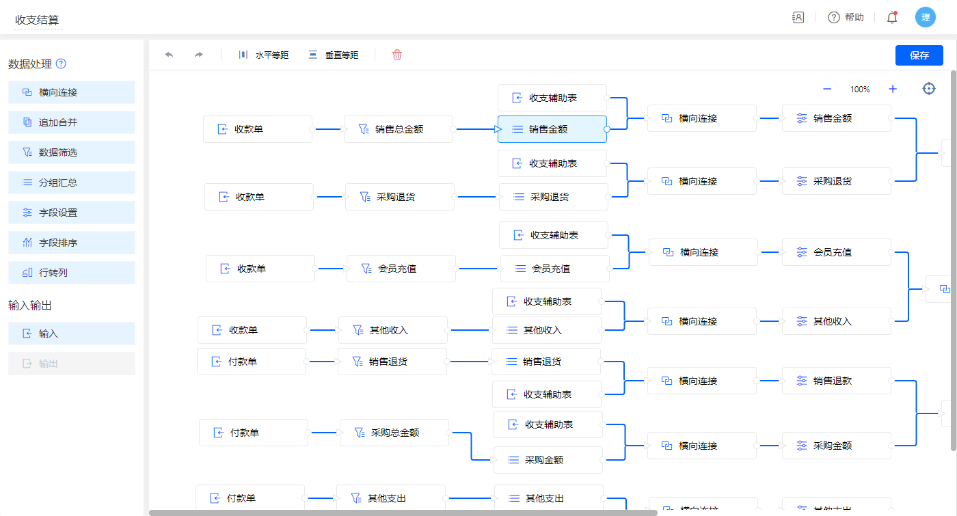Click the undo arrow icon
The width and height of the screenshot is (957, 516).
click(170, 55)
